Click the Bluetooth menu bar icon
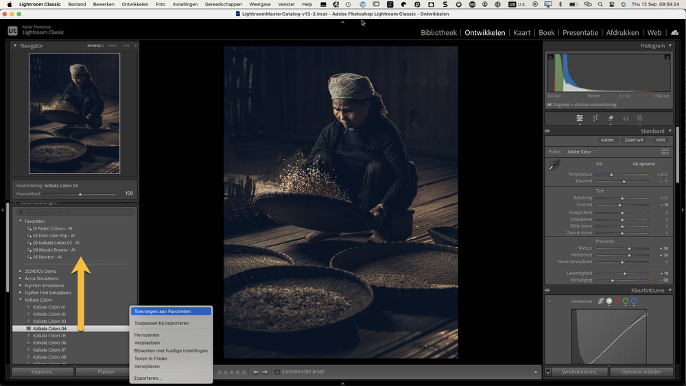Viewport: 686px width, 386px height. click(x=560, y=4)
